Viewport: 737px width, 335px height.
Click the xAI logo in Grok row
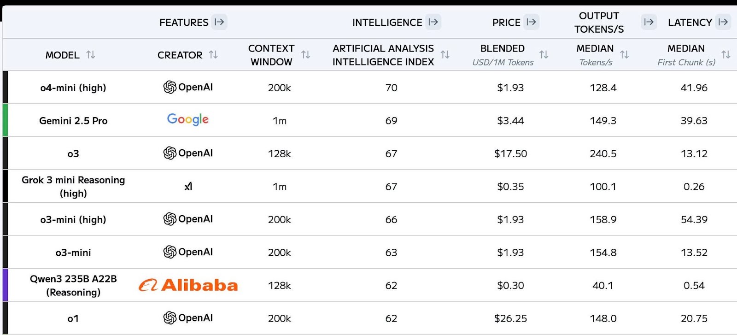coord(188,187)
